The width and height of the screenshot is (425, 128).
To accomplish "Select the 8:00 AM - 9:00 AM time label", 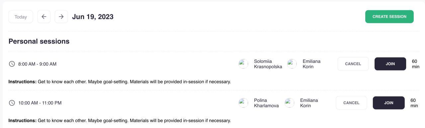I will [37, 64].
